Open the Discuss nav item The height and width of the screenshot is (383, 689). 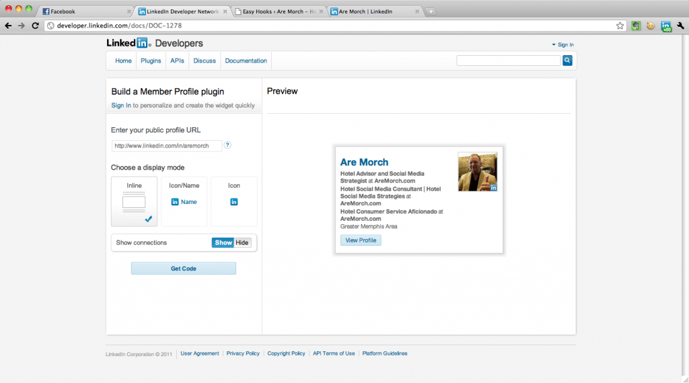pos(205,61)
